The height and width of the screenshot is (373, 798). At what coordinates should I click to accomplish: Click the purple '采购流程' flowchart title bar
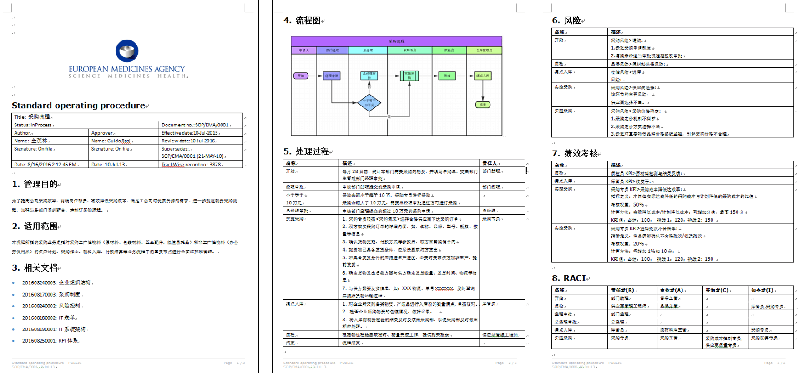click(x=396, y=41)
